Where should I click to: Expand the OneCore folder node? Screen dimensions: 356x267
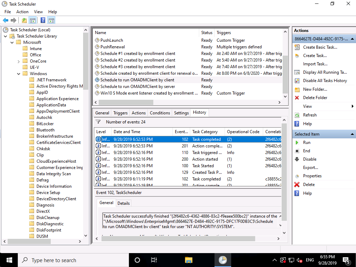18,61
